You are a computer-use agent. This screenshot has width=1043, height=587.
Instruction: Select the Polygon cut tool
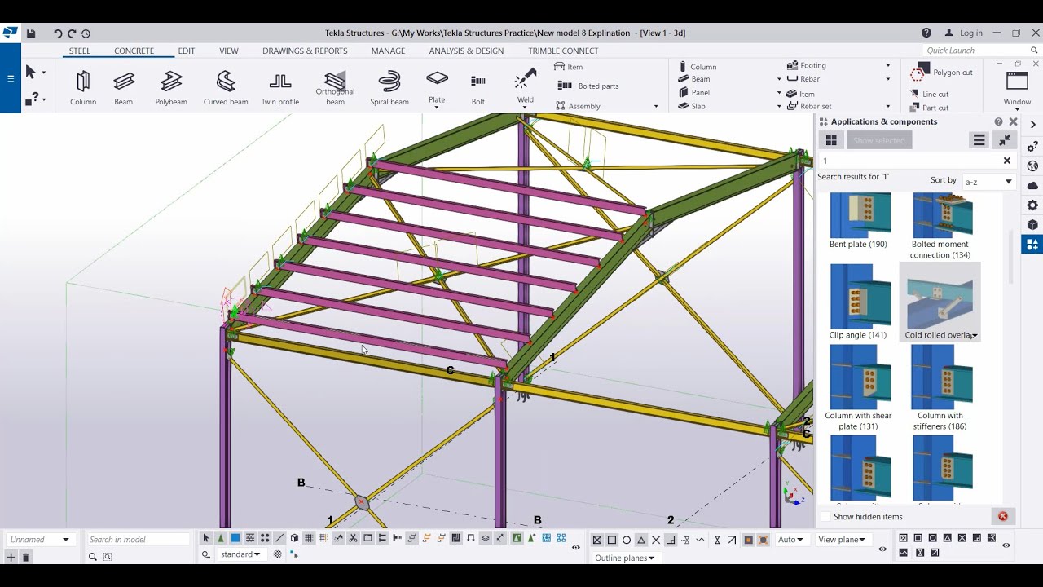[942, 73]
